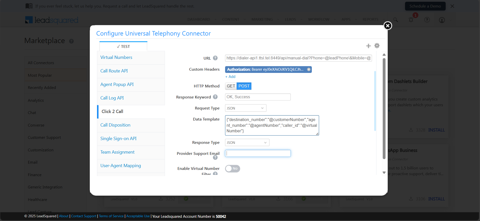Select User-Agent Mapping section
The image size is (480, 221).
tap(131, 166)
